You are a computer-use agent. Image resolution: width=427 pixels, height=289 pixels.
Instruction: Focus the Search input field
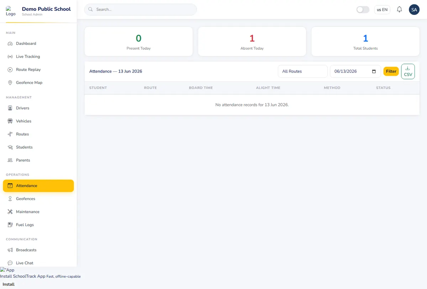click(141, 10)
